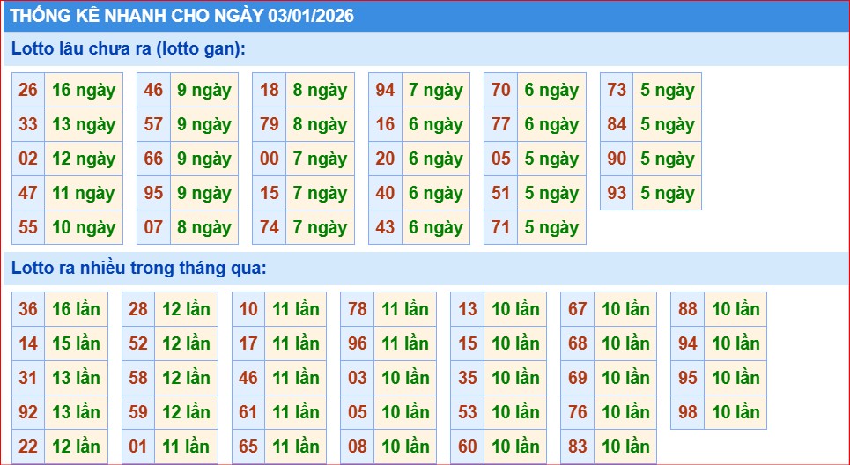Select lotto gan number 84
Viewport: 850px width, 465px height.
point(617,124)
